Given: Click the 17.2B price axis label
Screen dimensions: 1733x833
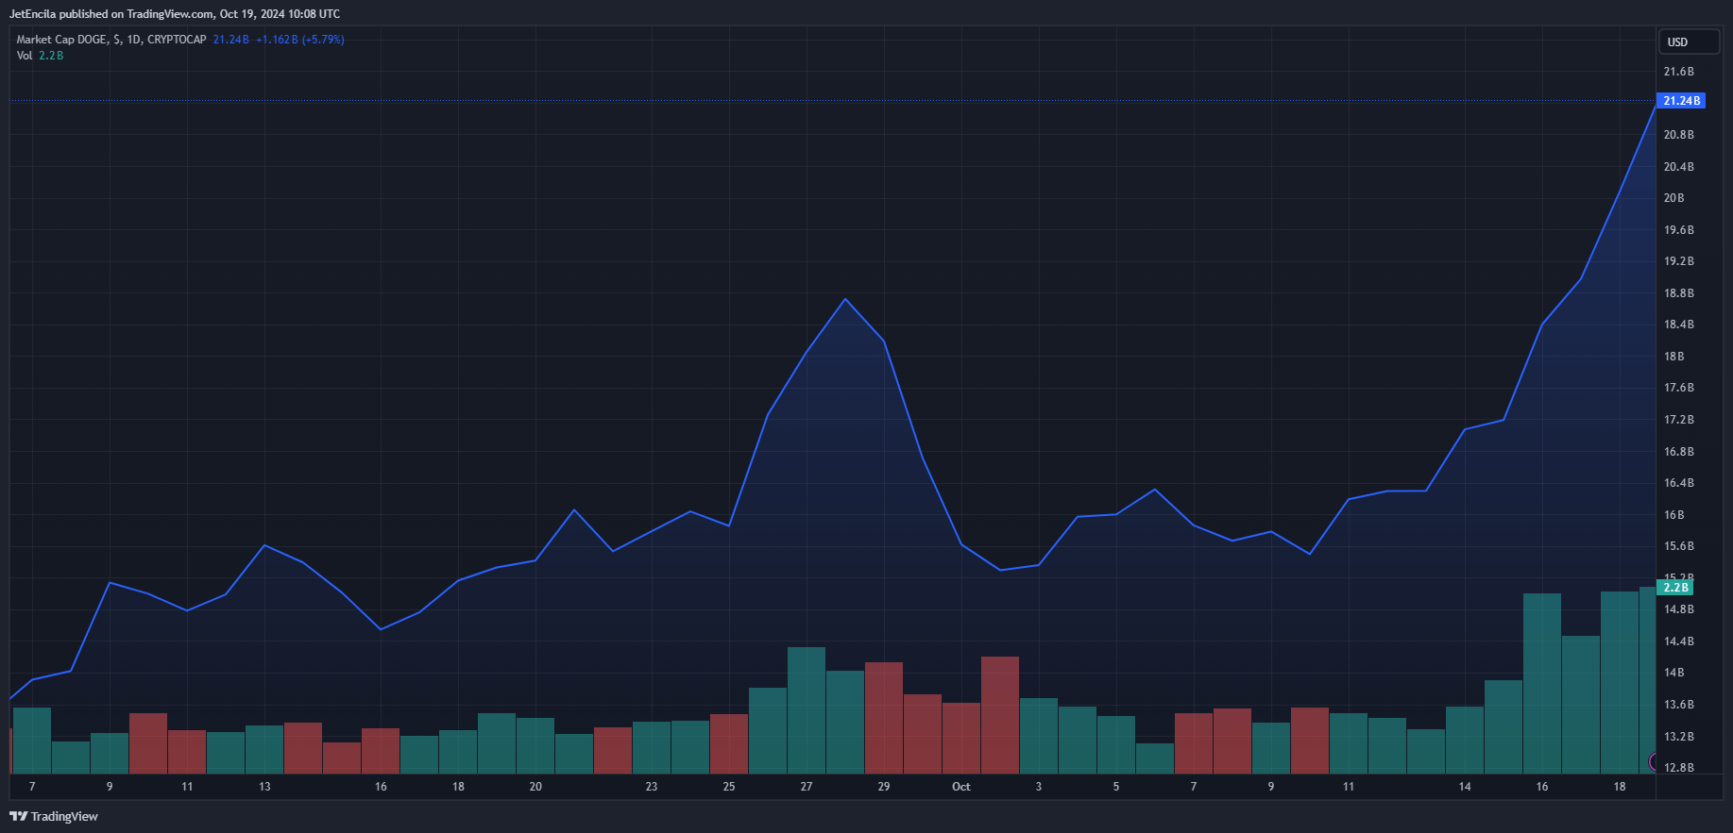Looking at the screenshot, I should [x=1679, y=420].
